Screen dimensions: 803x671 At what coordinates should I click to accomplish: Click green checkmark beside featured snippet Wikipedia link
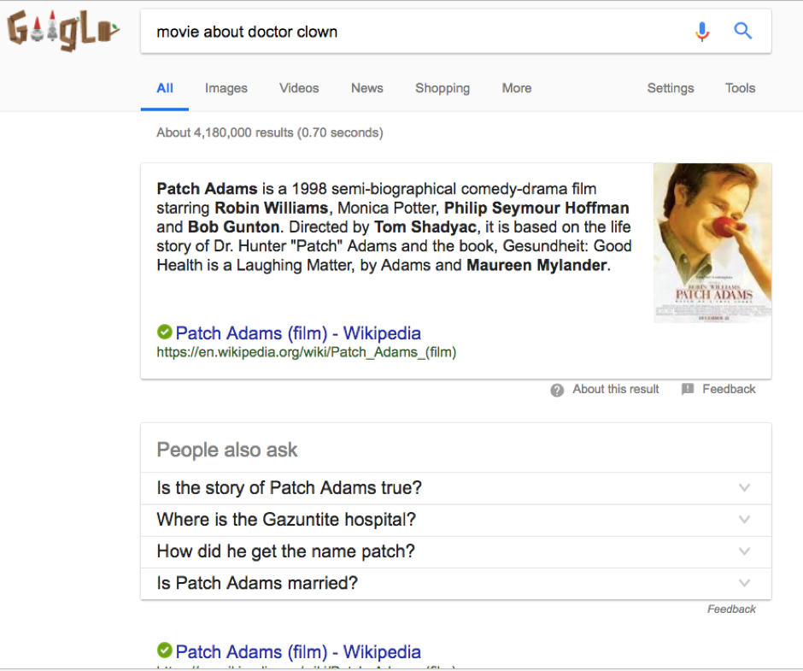(x=164, y=333)
